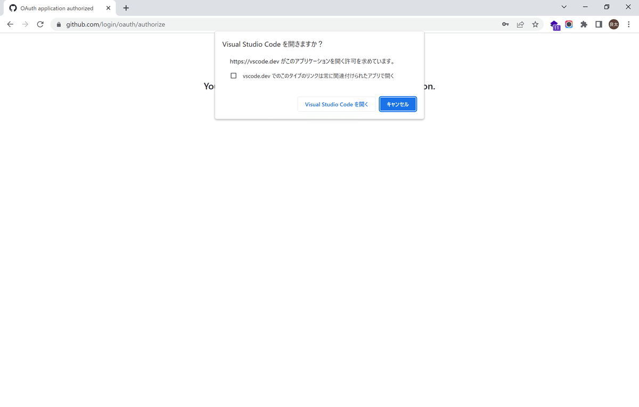Open the circular blue-red extension icon
Screen dimensions: 639x407
[569, 24]
